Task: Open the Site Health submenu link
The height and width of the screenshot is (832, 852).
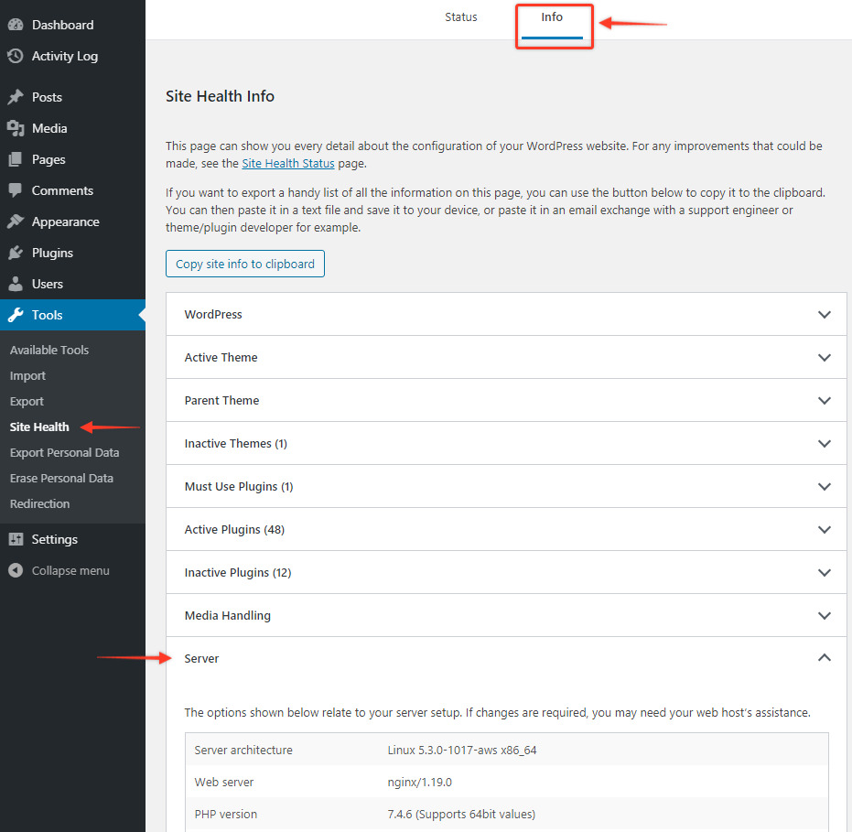Action: [x=39, y=427]
